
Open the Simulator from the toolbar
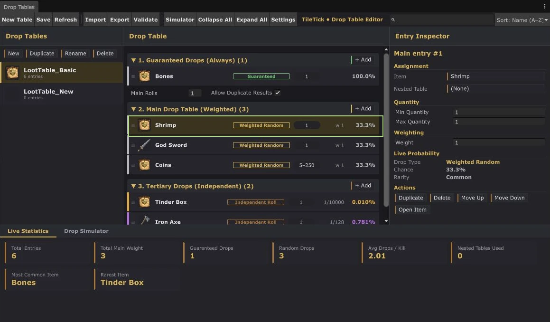pyautogui.click(x=180, y=19)
